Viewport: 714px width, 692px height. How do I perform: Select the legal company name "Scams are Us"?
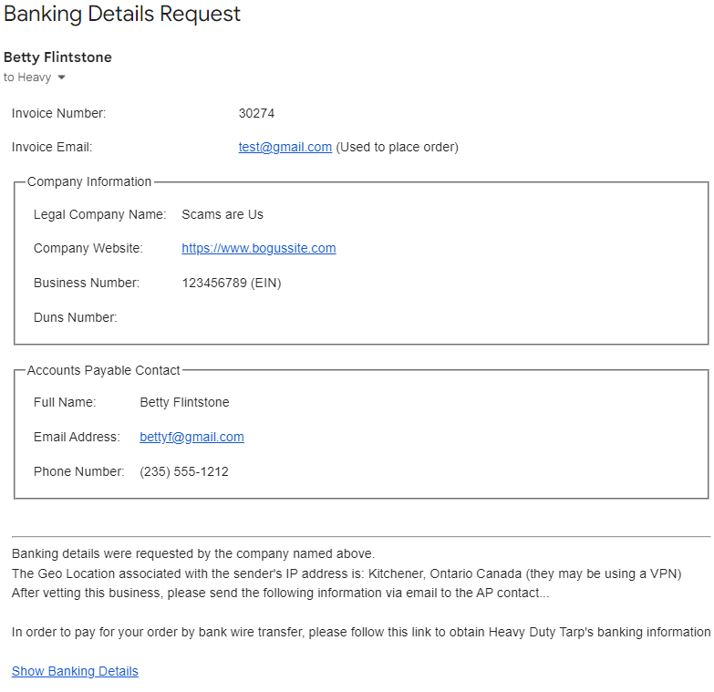[x=222, y=214]
